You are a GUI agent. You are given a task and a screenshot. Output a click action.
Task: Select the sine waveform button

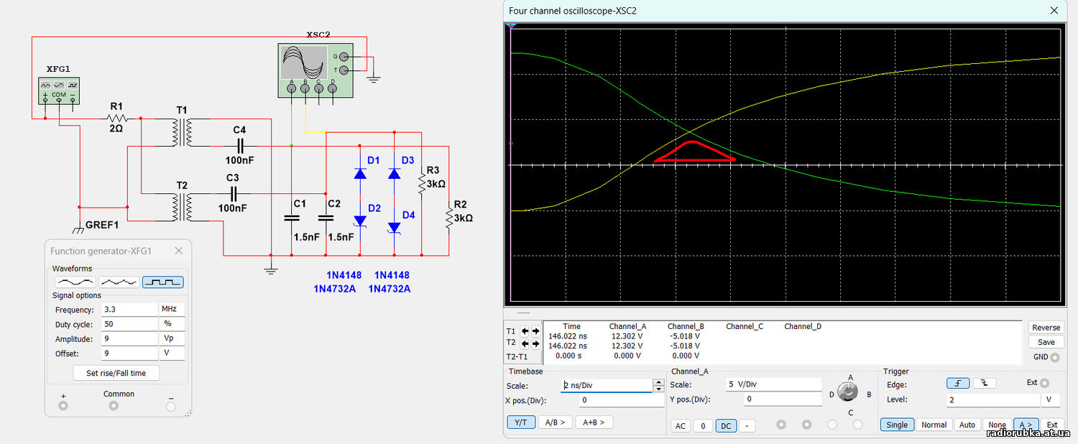point(75,282)
